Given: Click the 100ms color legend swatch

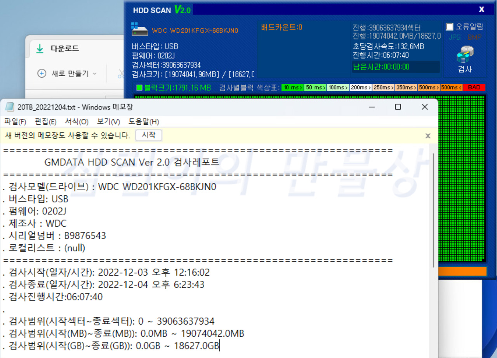Looking at the screenshot, I should 338,88.
